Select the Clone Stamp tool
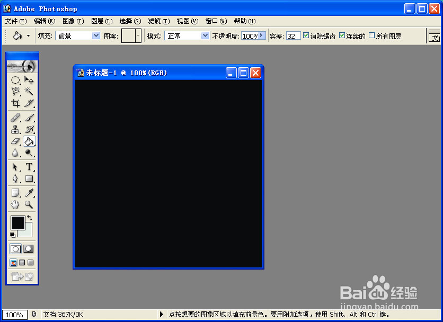443x322 pixels. pyautogui.click(x=15, y=129)
